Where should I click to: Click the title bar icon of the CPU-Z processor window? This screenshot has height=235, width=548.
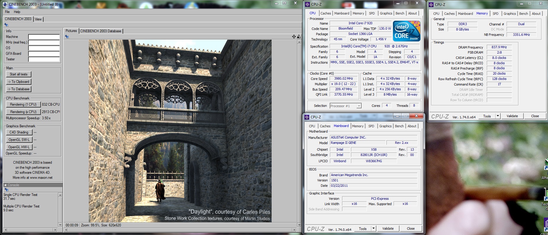coord(307,4)
